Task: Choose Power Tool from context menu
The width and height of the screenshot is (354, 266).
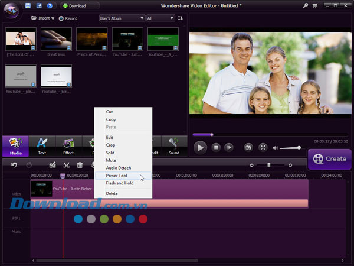Action: pyautogui.click(x=116, y=176)
